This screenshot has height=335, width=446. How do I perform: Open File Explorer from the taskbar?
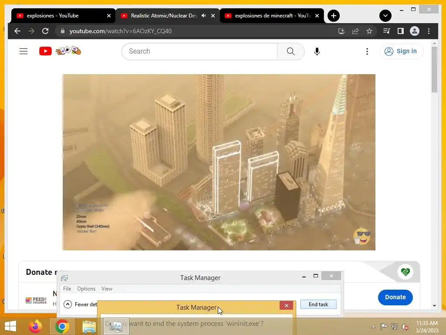89,326
